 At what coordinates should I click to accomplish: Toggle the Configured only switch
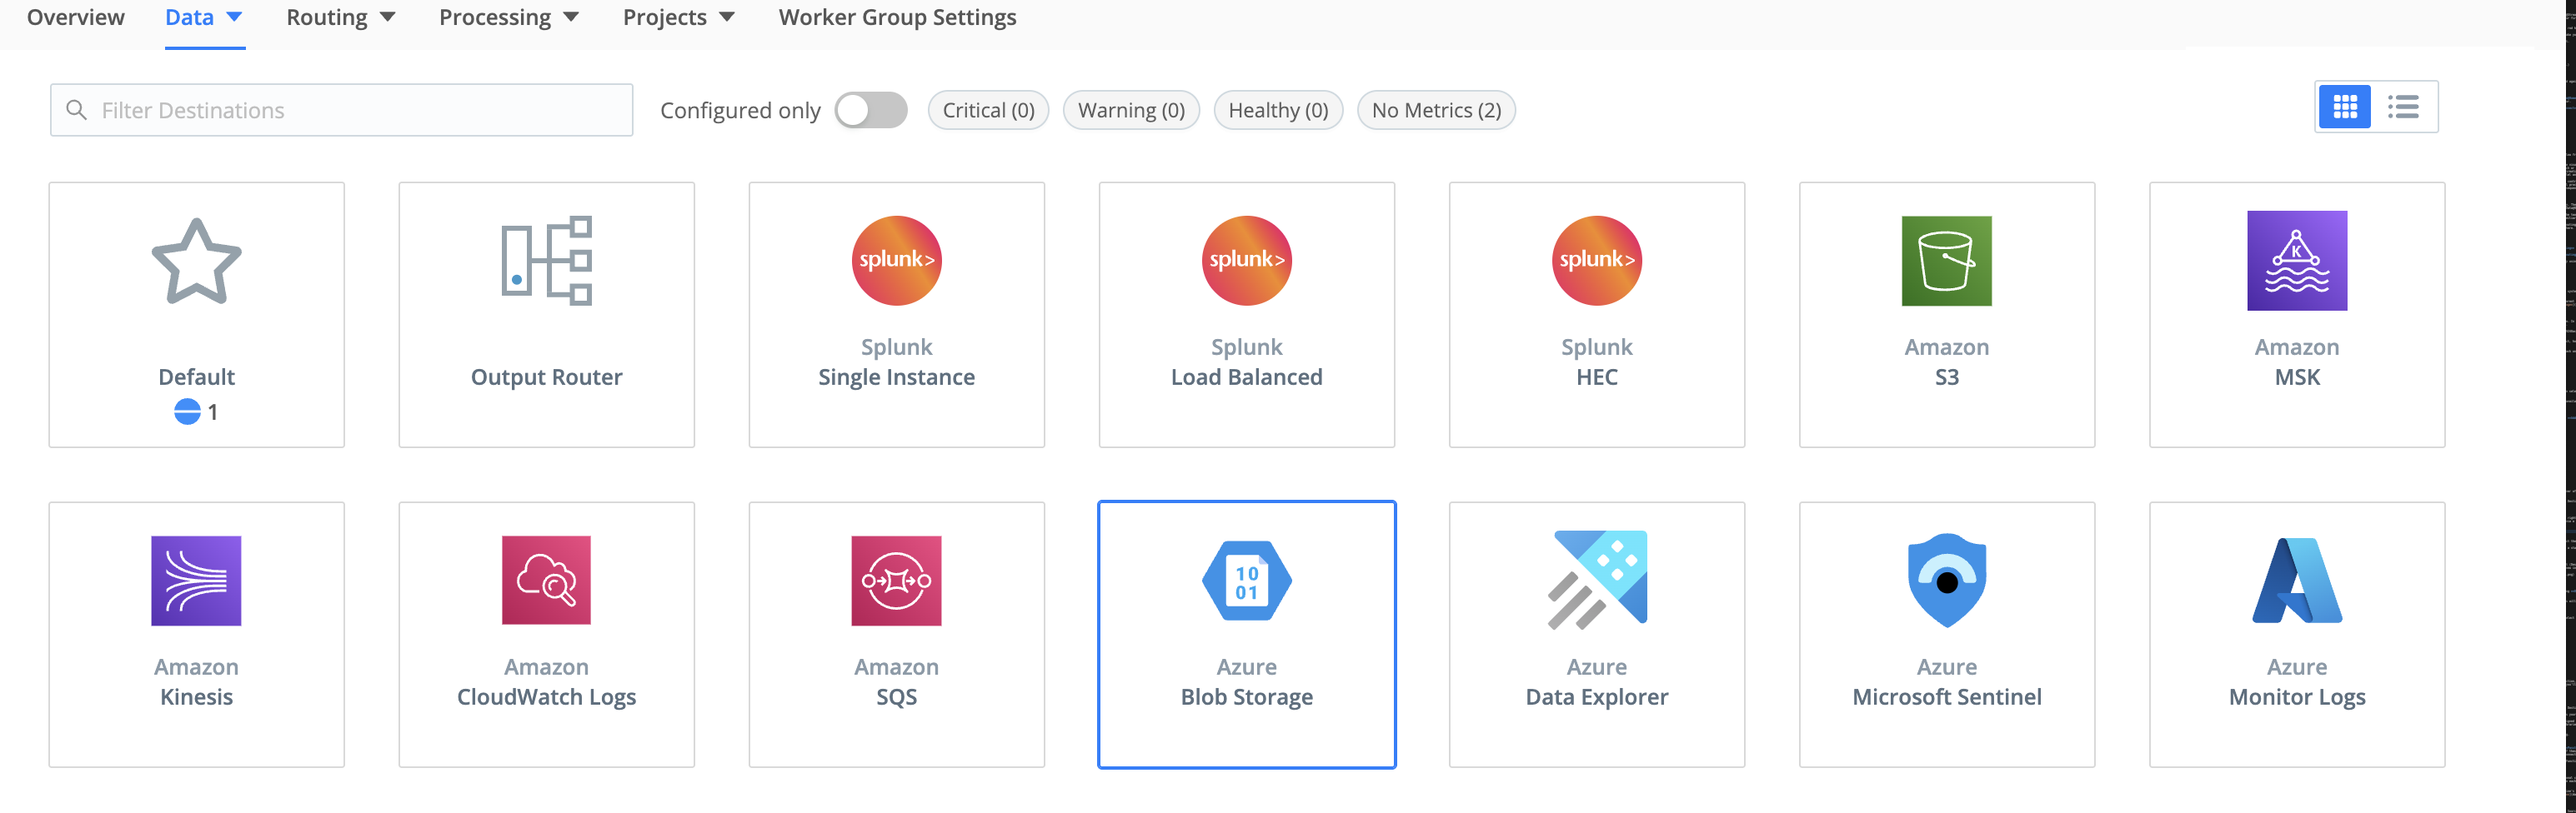point(871,110)
